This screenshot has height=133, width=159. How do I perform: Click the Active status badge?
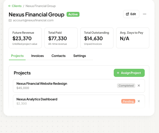pos(73,14)
